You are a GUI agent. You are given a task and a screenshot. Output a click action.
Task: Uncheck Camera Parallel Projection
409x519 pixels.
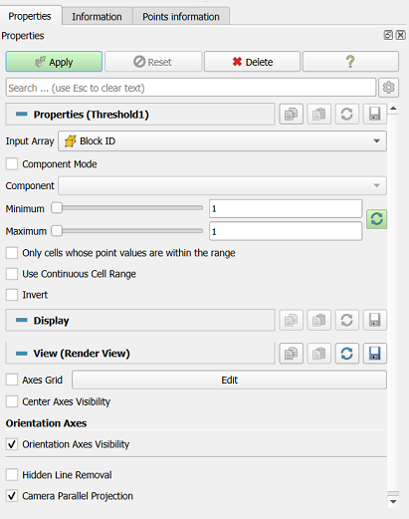(x=12, y=496)
